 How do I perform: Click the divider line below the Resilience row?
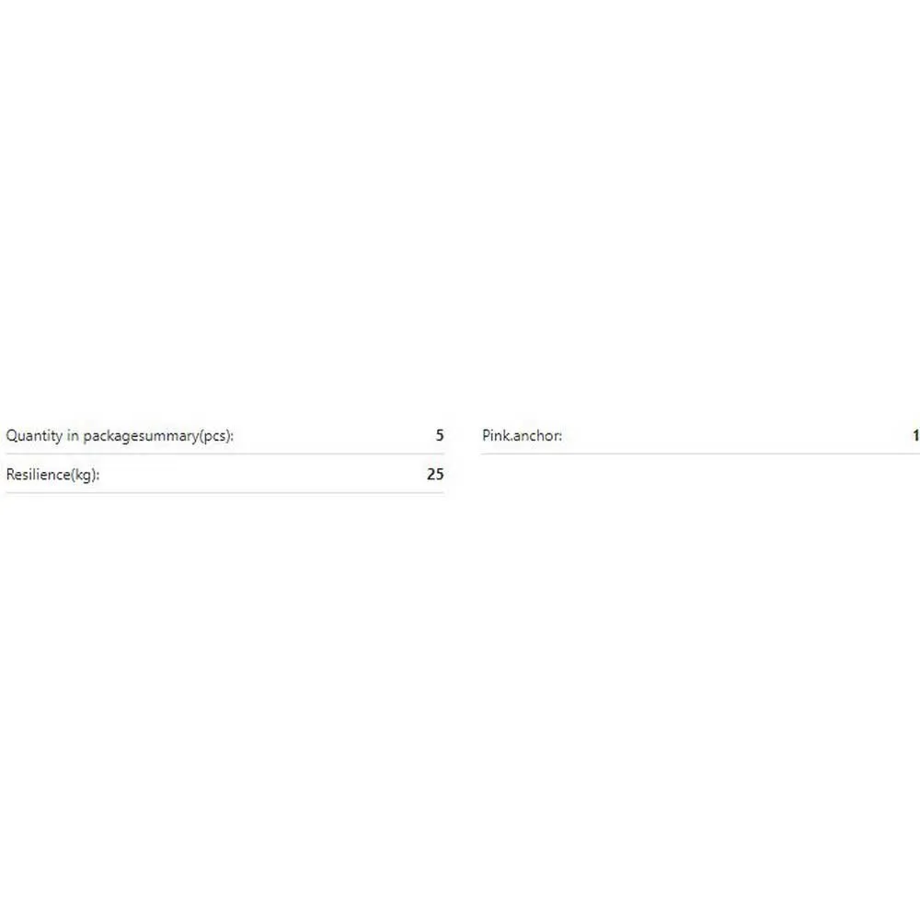224,493
